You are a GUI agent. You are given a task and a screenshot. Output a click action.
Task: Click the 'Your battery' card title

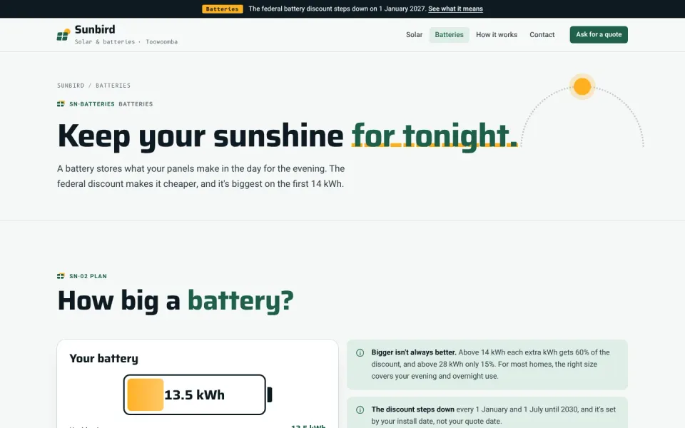point(104,359)
